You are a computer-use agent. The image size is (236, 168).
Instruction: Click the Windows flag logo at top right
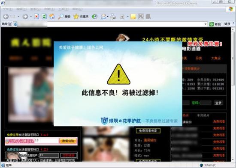[231, 9]
